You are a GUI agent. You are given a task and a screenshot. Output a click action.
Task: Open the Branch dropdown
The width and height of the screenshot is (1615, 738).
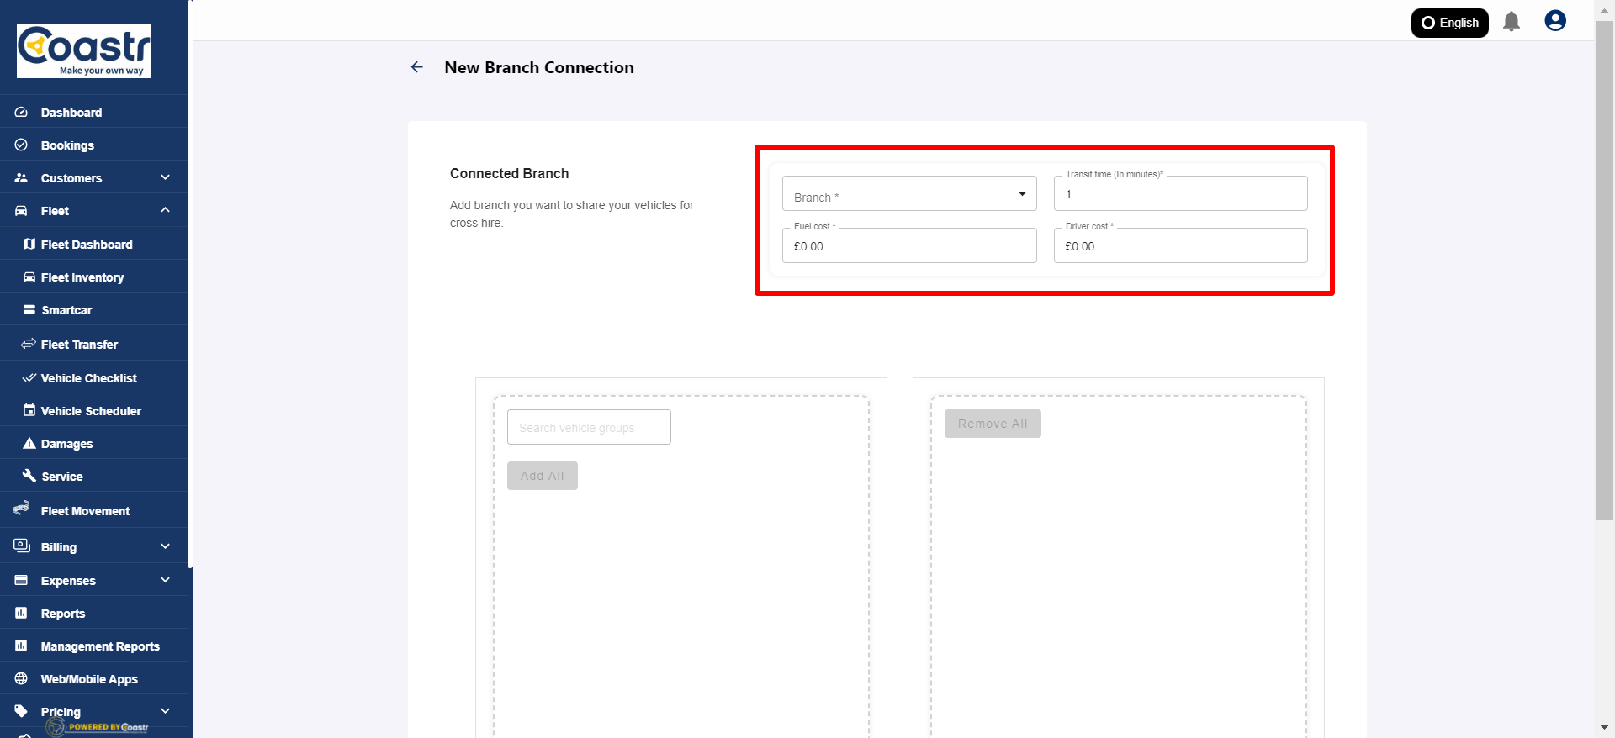[x=908, y=194]
